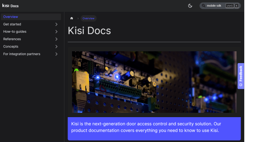Focus the mobile sdk search field
253x142 pixels.
click(220, 6)
